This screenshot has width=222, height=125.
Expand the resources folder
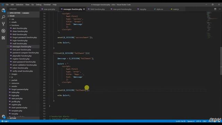click(x=23, y=83)
